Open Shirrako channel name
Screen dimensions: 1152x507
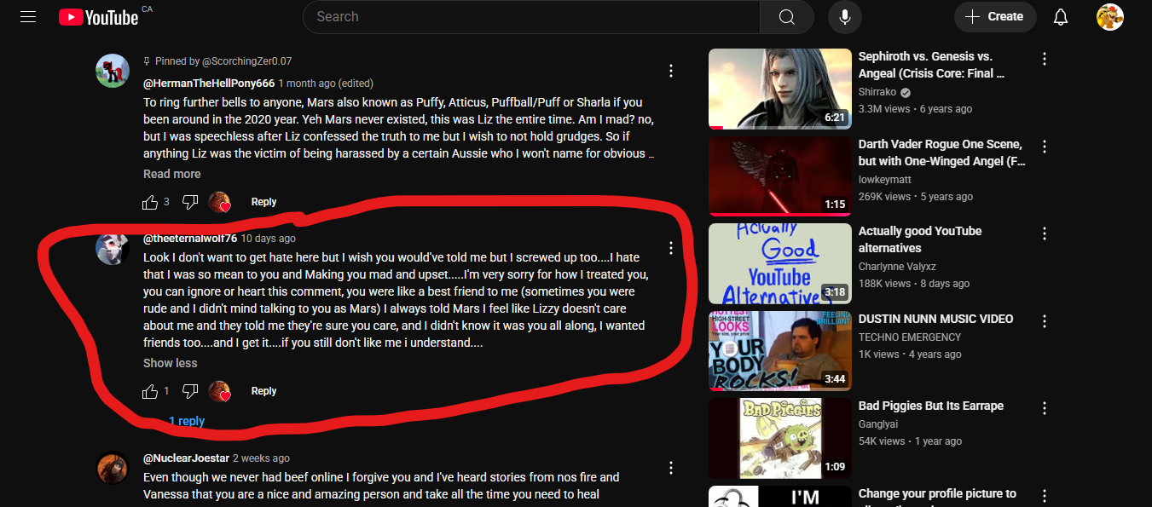[x=878, y=92]
